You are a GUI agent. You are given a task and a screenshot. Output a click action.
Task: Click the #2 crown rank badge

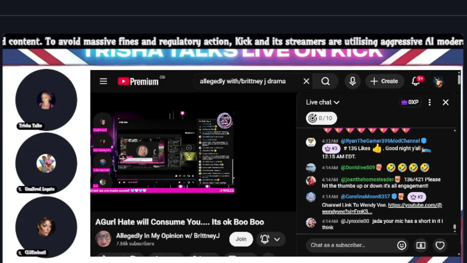[417, 197]
